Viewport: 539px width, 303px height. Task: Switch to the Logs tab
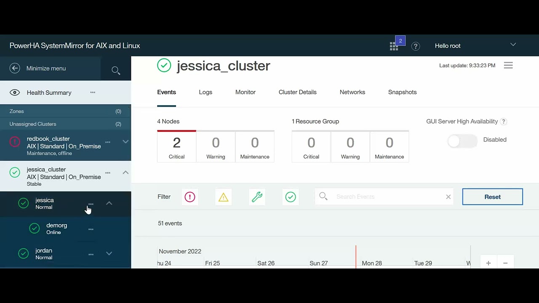click(x=205, y=92)
